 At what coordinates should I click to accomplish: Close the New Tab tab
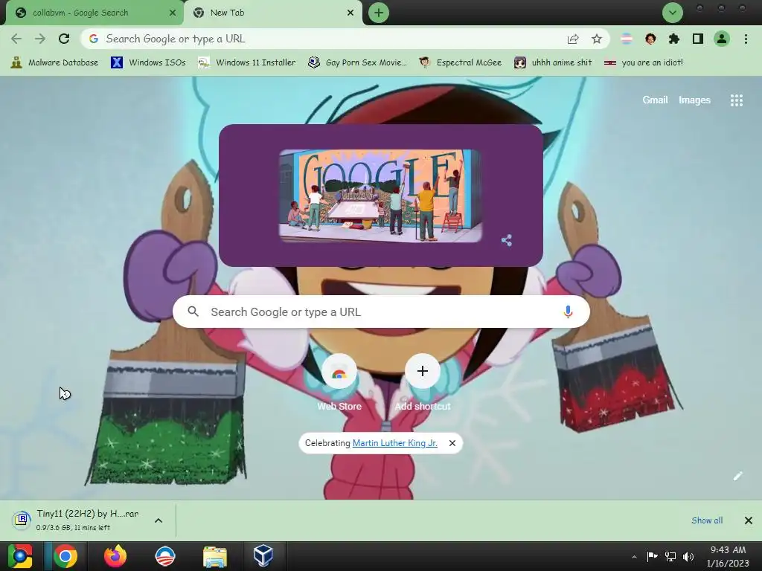coord(350,13)
